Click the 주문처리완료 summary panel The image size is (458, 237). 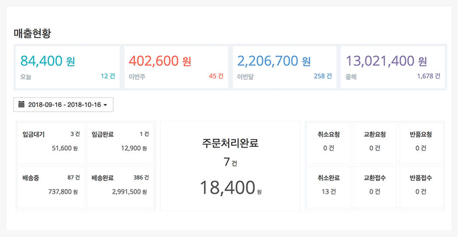[x=230, y=166]
